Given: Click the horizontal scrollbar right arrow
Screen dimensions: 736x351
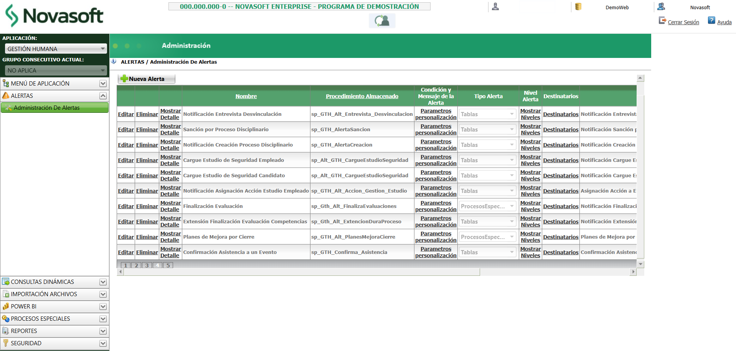Looking at the screenshot, I should point(633,272).
